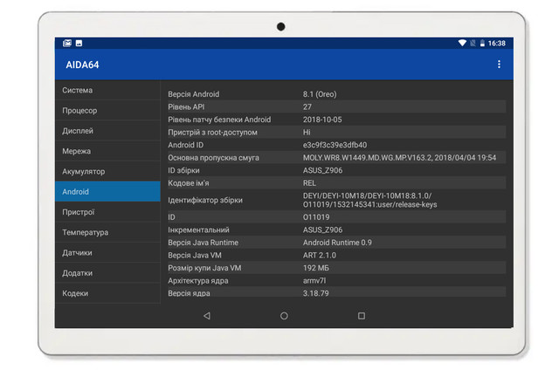The width and height of the screenshot is (559, 370).
Task: Tap the Android back navigation button
Action: click(x=206, y=316)
